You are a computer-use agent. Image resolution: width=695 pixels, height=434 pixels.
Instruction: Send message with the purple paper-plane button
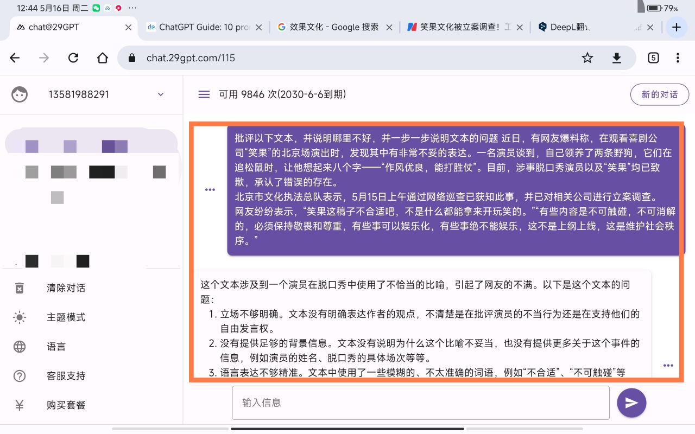631,403
